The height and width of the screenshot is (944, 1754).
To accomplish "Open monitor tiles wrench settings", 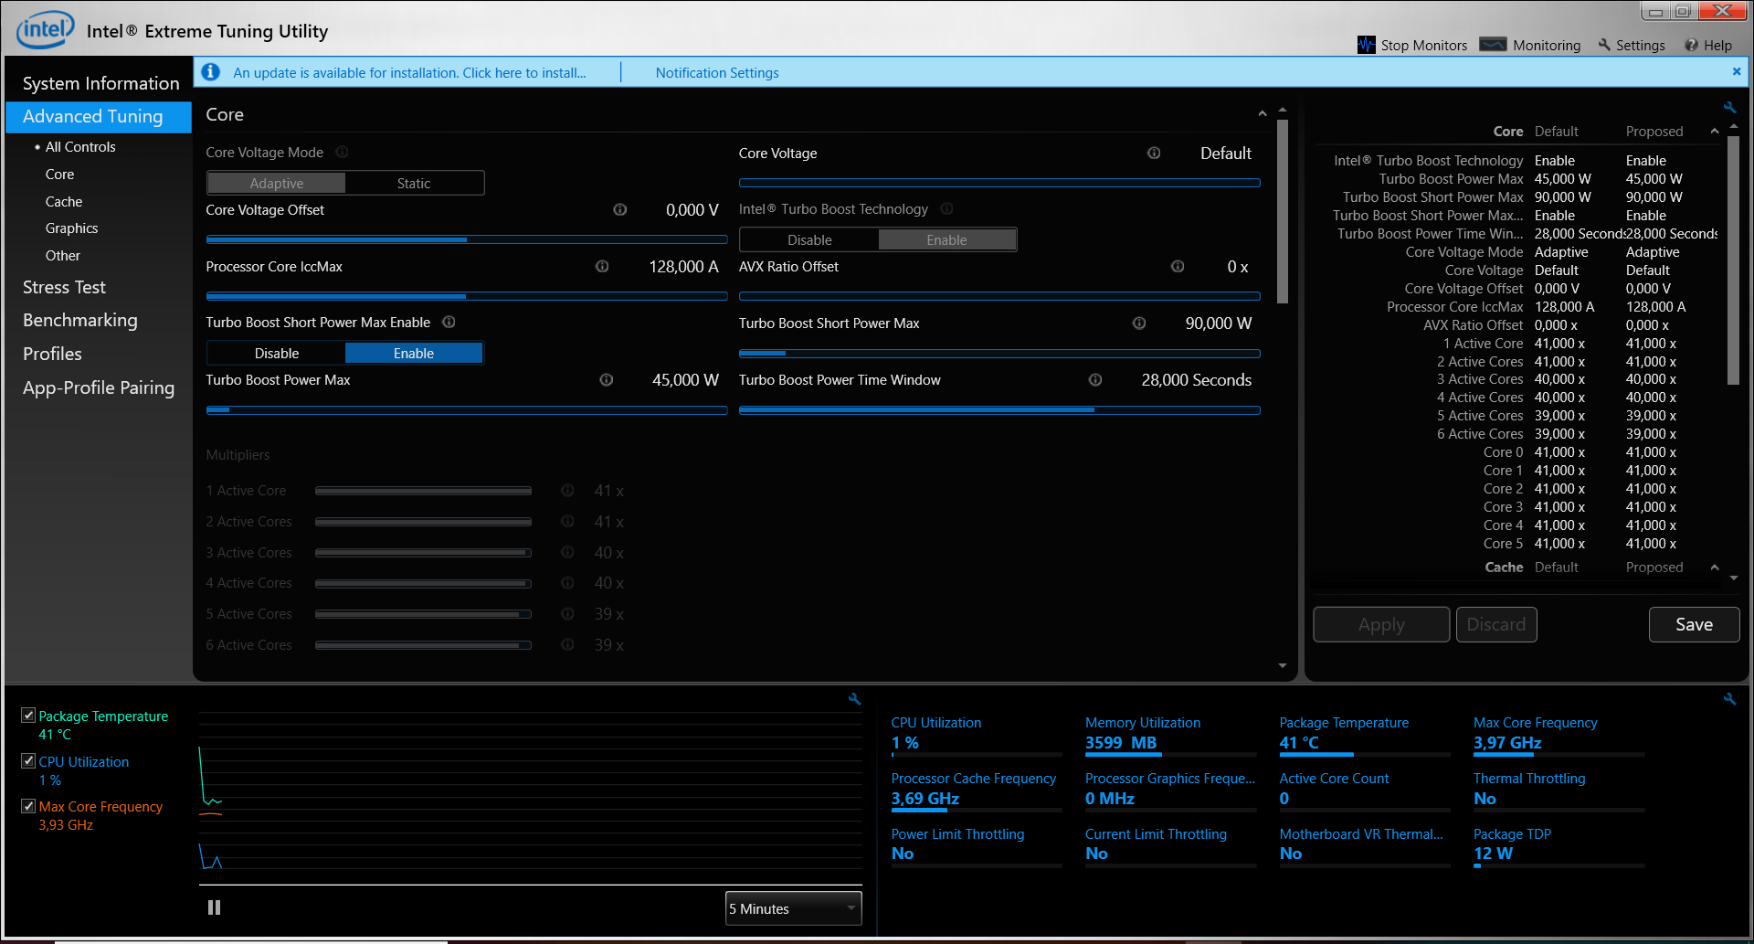I will [1729, 699].
